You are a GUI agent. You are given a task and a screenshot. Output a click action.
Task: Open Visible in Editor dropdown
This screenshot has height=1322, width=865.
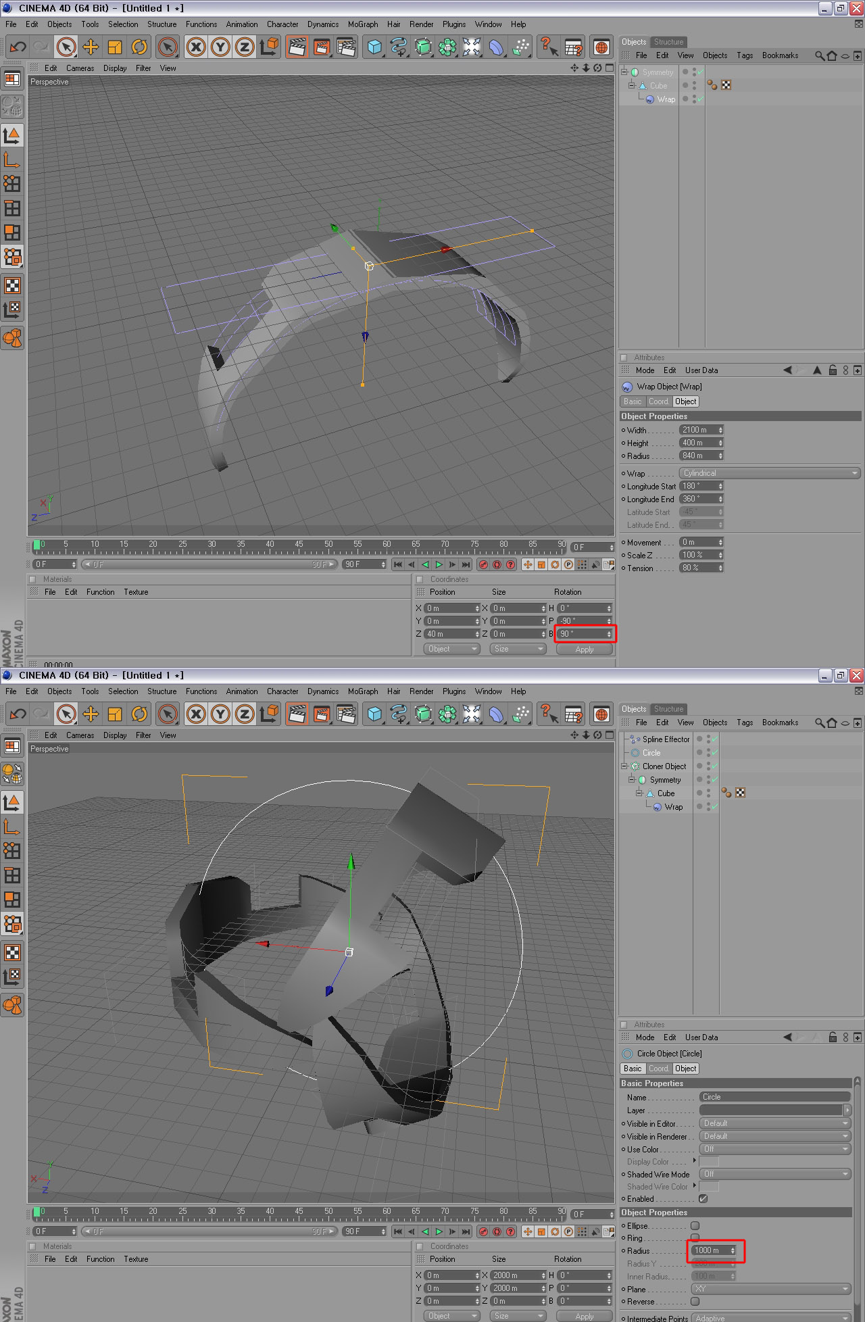click(x=775, y=1123)
